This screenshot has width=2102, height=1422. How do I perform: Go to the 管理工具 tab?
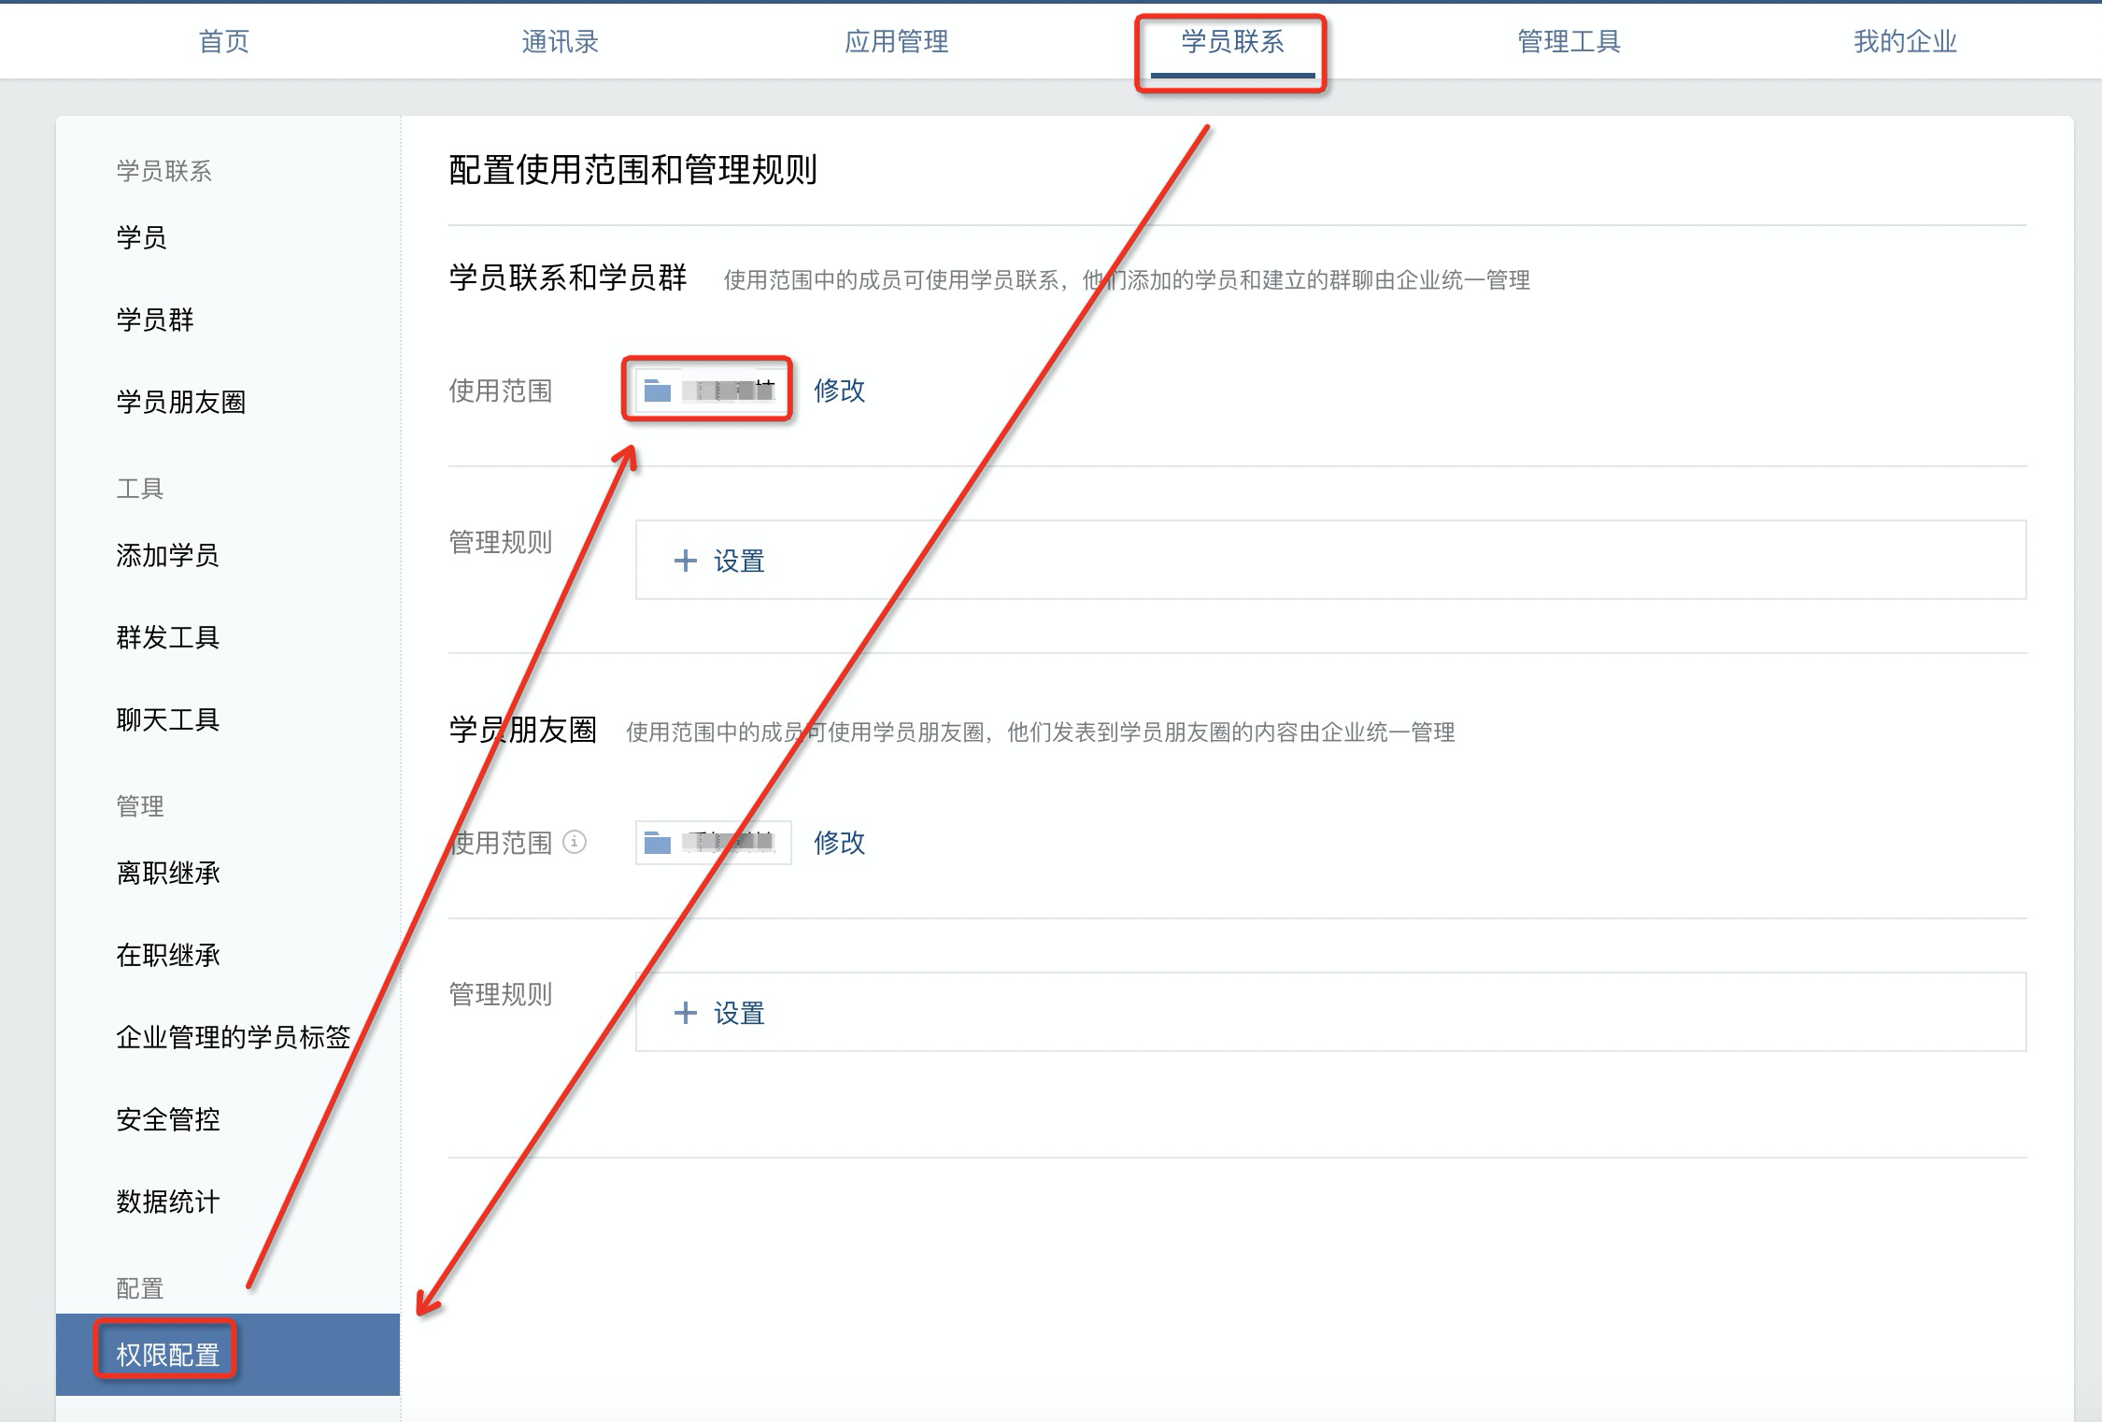1569,41
